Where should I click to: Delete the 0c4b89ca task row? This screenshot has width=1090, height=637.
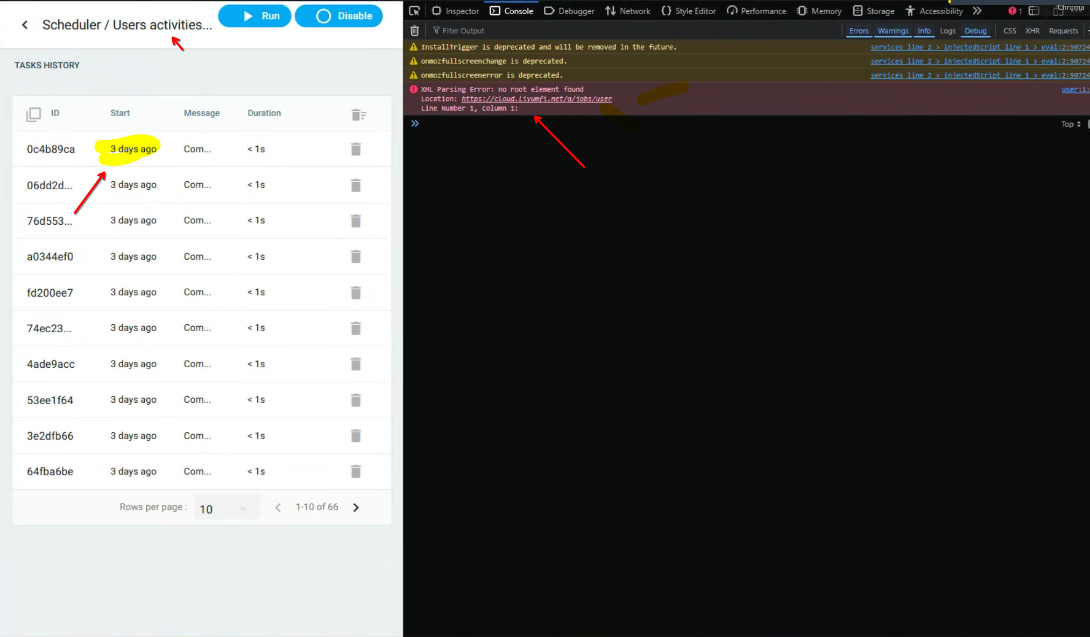coord(356,149)
